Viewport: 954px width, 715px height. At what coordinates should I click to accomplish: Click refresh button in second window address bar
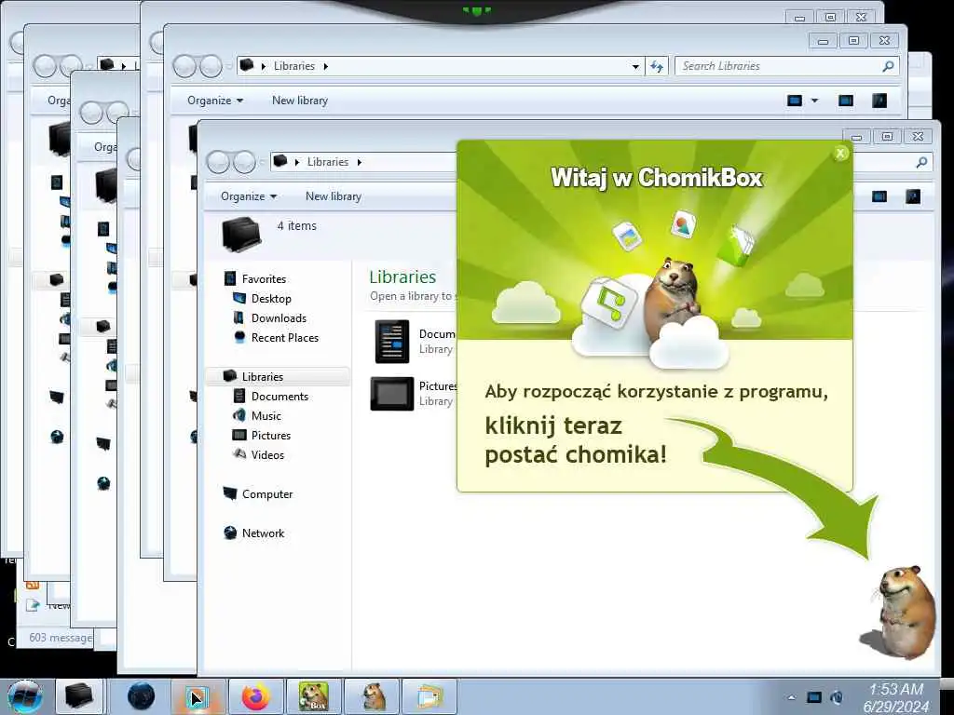(657, 66)
